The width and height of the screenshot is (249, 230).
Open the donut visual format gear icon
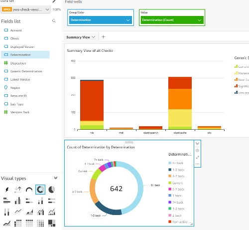point(197,151)
